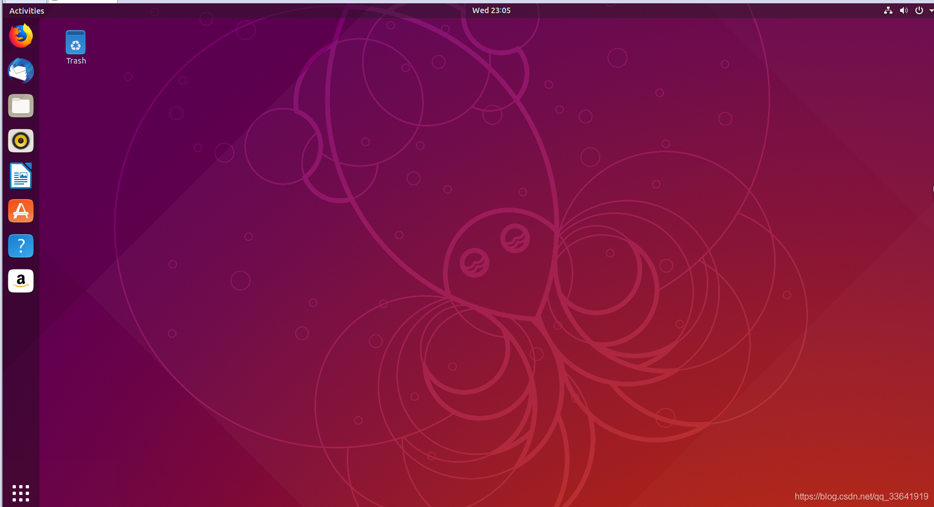Click the power icon in the top bar

(919, 10)
